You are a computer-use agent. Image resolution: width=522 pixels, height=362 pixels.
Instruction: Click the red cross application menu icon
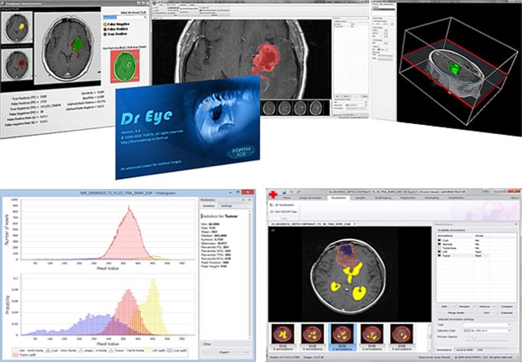(273, 194)
